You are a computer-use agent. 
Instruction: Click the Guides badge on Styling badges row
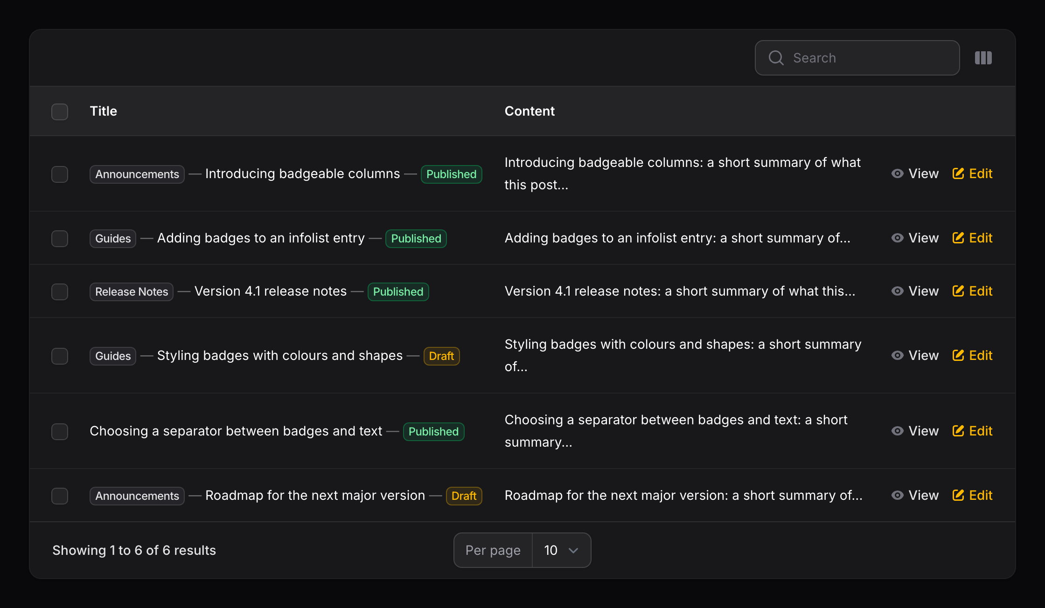pos(113,356)
